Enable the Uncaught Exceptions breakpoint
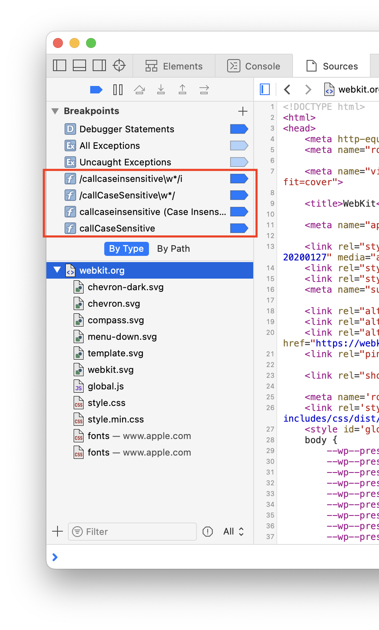The width and height of the screenshot is (379, 630). (239, 162)
